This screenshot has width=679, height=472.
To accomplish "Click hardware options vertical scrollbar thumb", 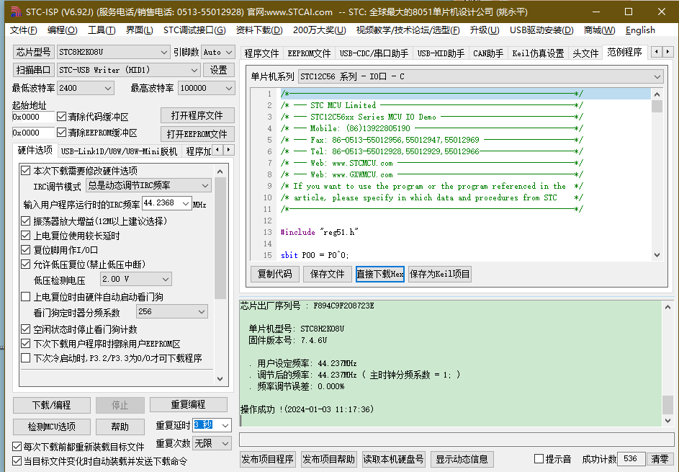I will coord(220,239).
